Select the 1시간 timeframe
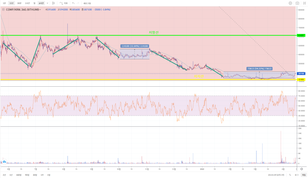 point(27,3)
